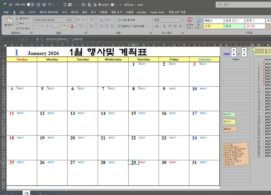
Task: Open the Times New Roman font dropdown
Action: (x=66, y=20)
